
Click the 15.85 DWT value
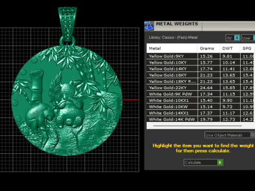point(229,88)
